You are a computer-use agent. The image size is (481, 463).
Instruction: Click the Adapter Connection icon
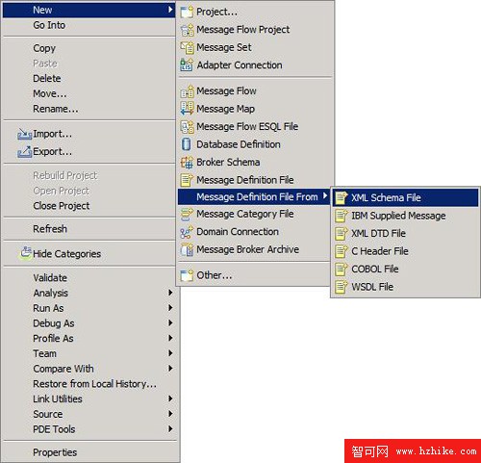187,65
